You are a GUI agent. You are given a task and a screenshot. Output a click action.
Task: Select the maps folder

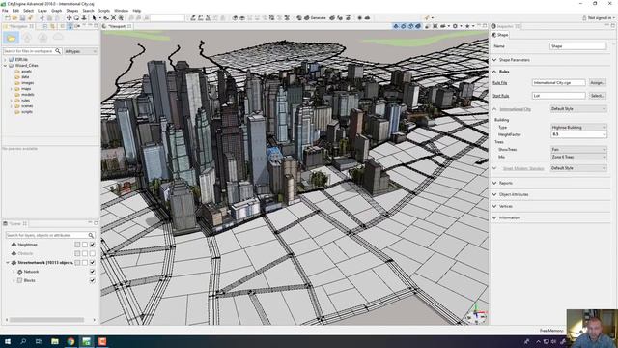click(26, 89)
